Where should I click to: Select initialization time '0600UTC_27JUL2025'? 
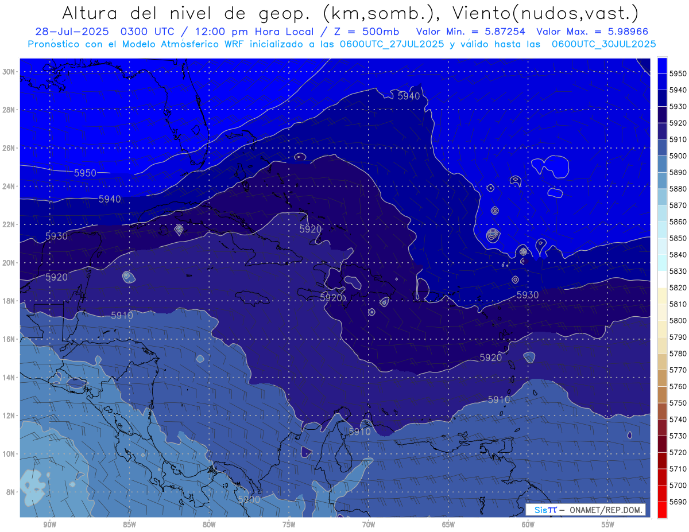(x=392, y=44)
